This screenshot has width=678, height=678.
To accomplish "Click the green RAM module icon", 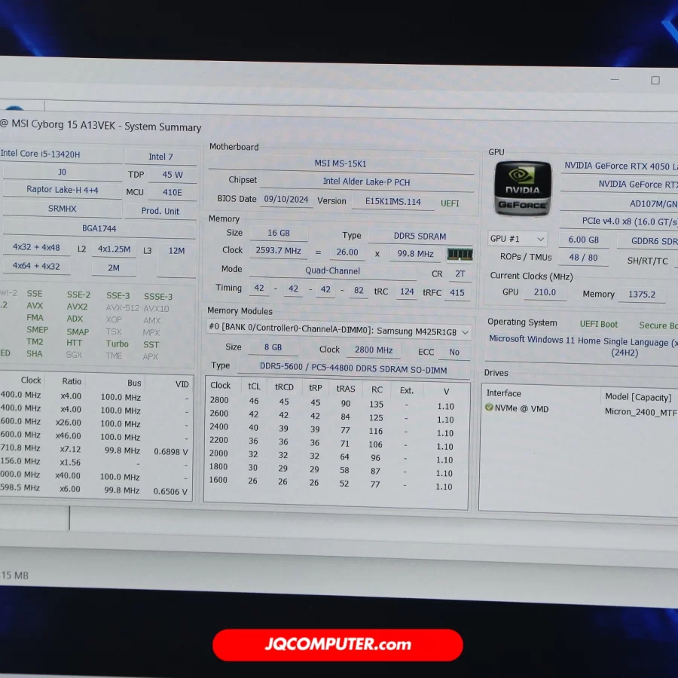I will click(x=460, y=254).
